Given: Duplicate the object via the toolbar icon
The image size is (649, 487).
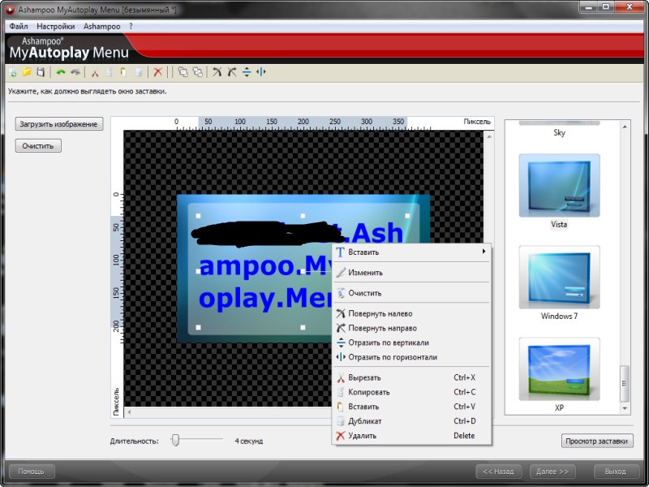Looking at the screenshot, I should pos(138,72).
